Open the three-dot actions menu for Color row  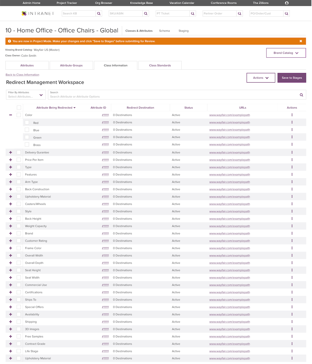[292, 115]
